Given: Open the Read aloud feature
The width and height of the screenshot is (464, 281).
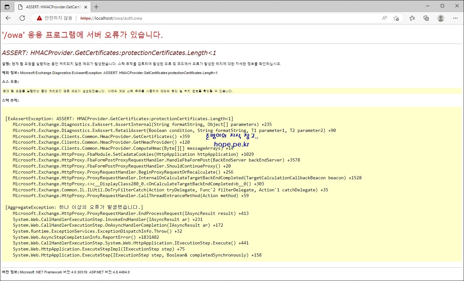Looking at the screenshot, I should click(384, 18).
